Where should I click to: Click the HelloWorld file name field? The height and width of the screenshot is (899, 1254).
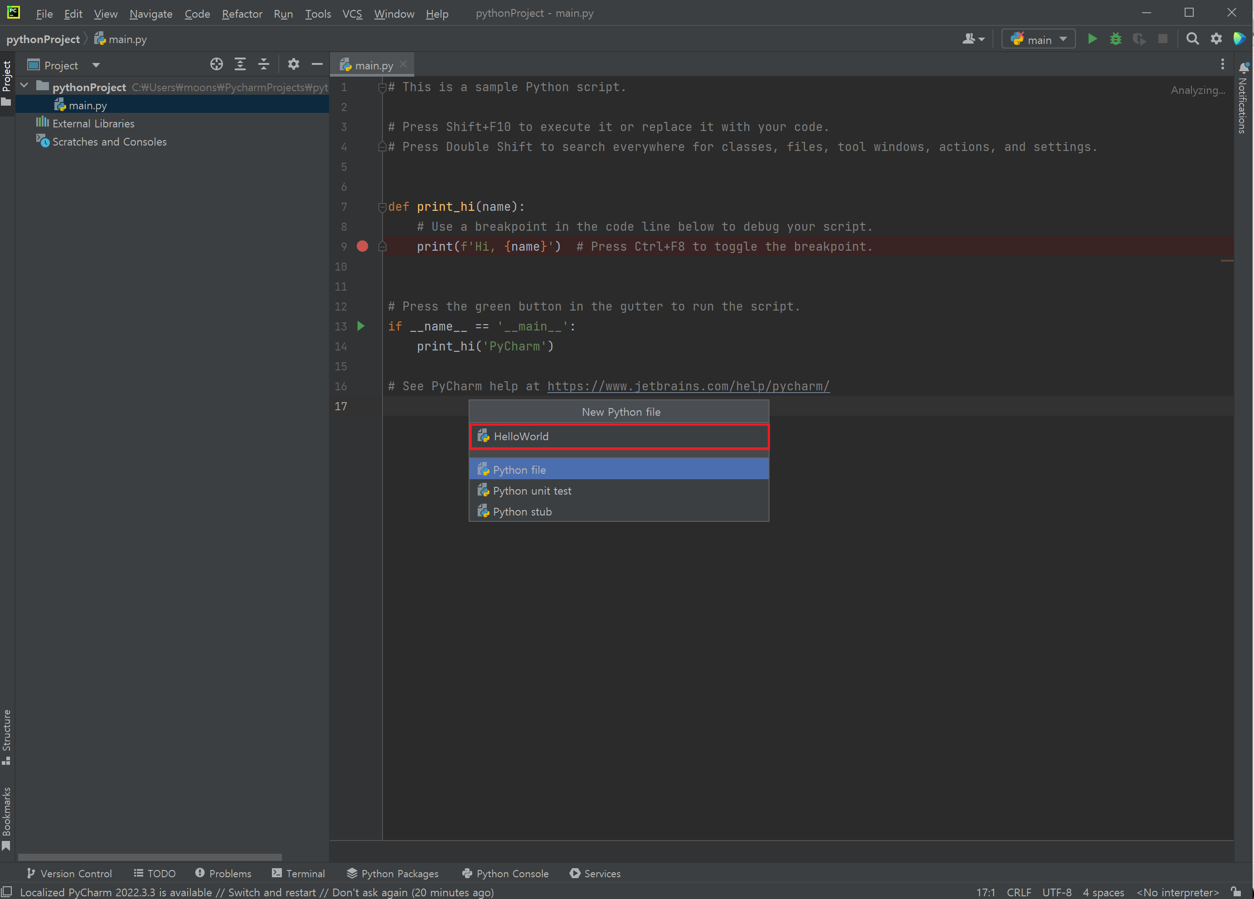tap(619, 437)
